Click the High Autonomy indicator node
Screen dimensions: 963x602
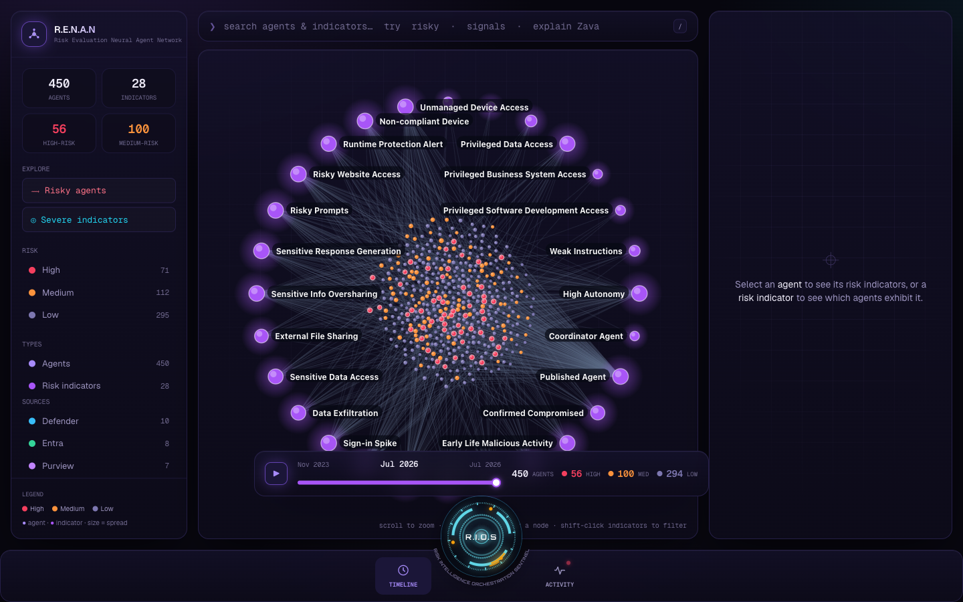639,293
